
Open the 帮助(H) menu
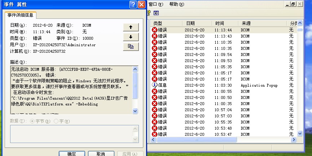177,4
